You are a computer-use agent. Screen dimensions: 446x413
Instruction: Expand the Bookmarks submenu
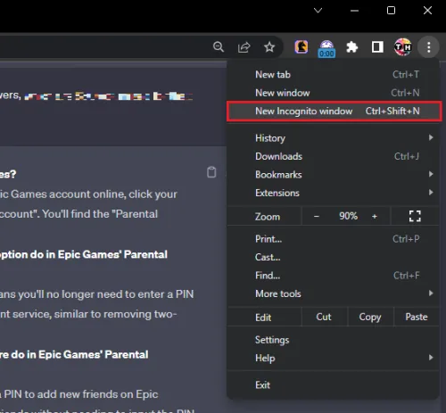click(333, 175)
